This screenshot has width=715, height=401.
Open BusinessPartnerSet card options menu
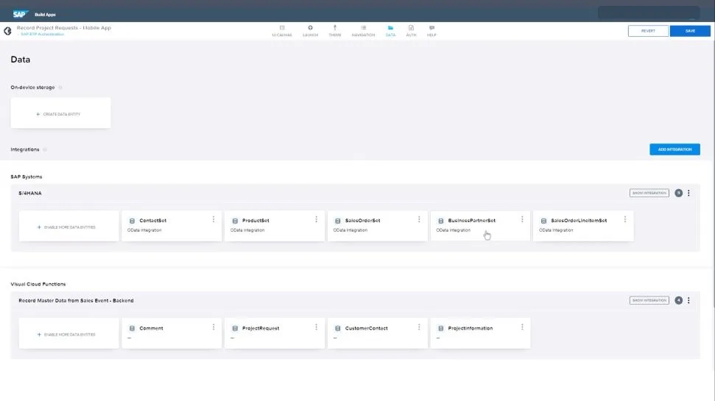[522, 220]
